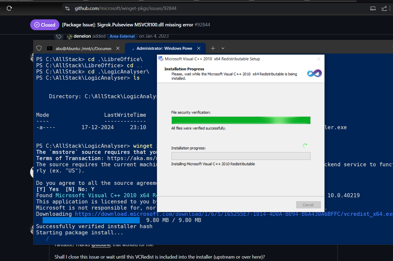Click the Visual C++ infinity logo
Image resolution: width=393 pixels, height=261 pixels.
tap(314, 73)
